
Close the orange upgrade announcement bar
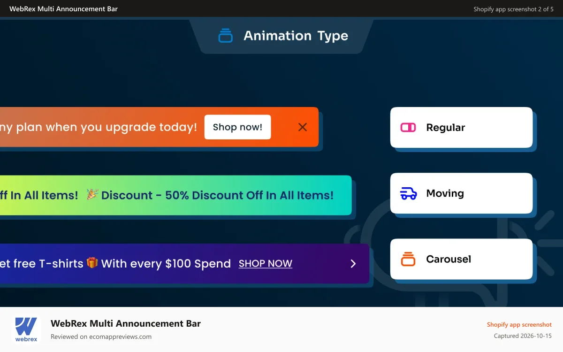click(x=303, y=127)
